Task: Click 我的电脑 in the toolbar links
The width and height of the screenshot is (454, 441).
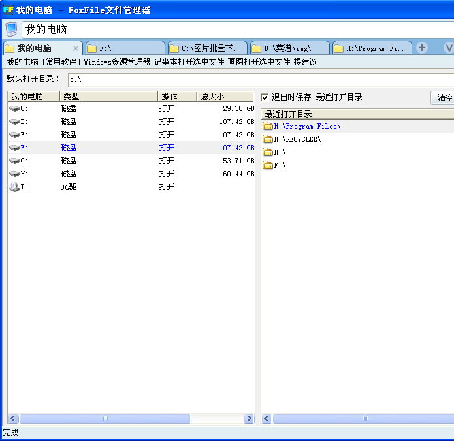Action: coord(23,62)
